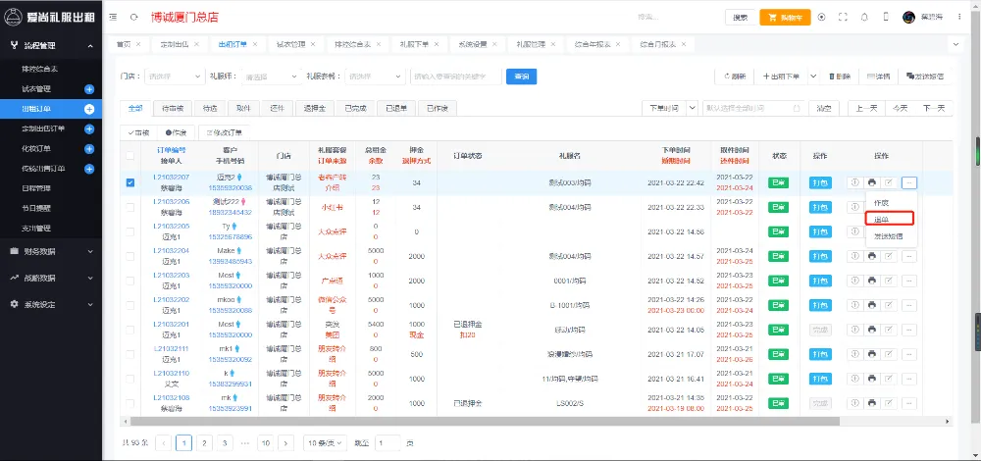Open notifications via the bell icon

click(864, 17)
